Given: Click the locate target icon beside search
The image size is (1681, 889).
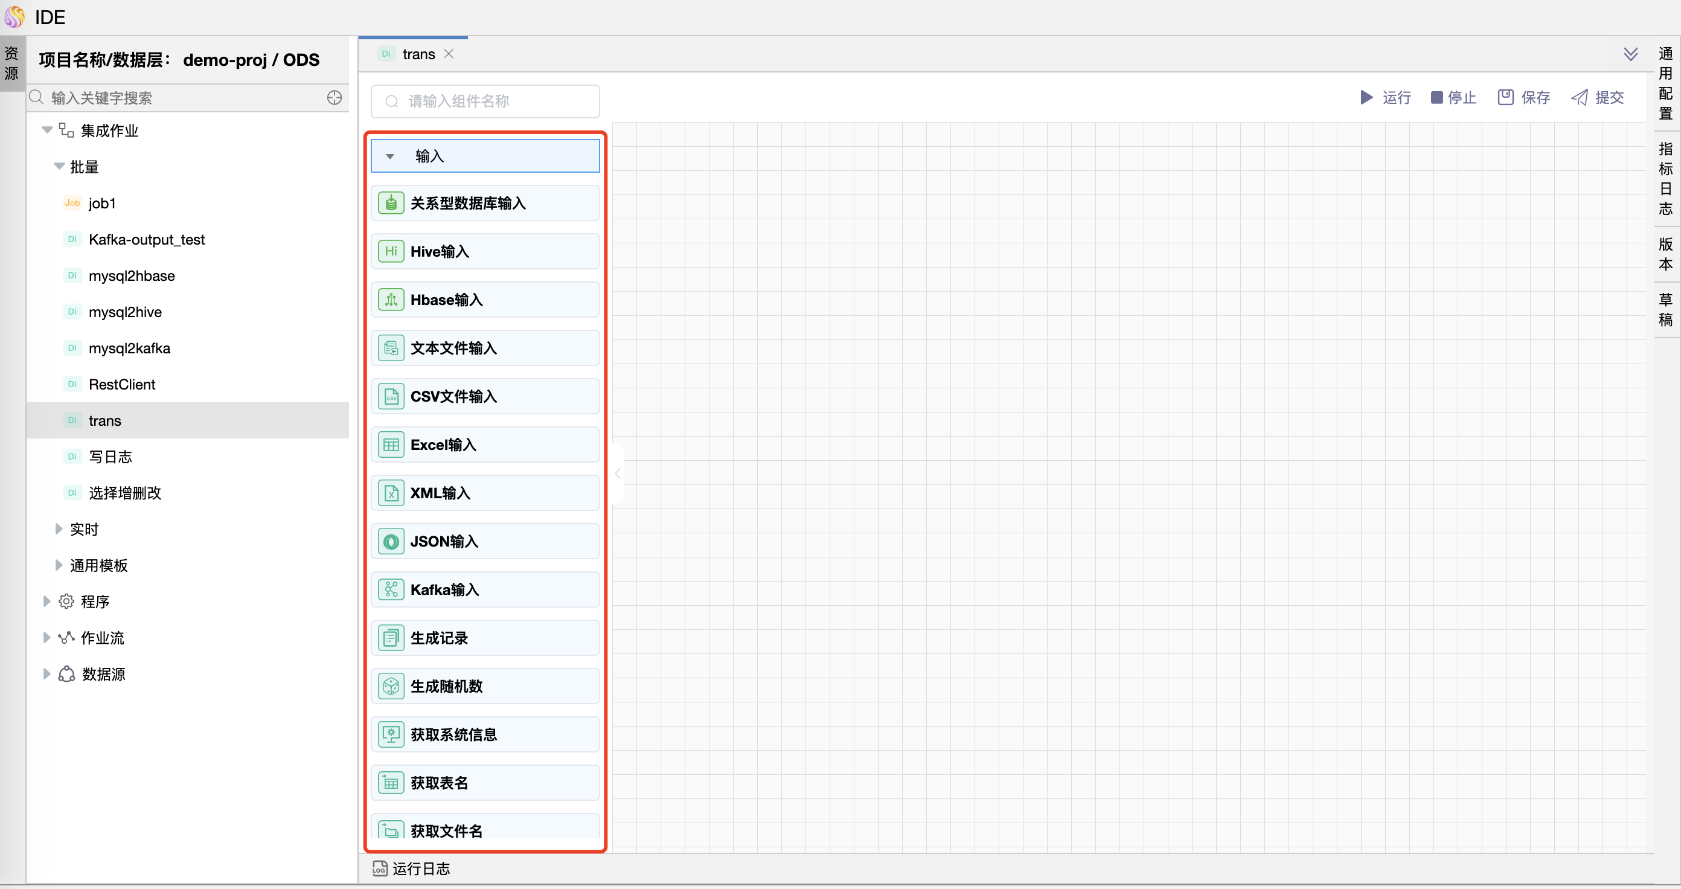Looking at the screenshot, I should tap(334, 98).
